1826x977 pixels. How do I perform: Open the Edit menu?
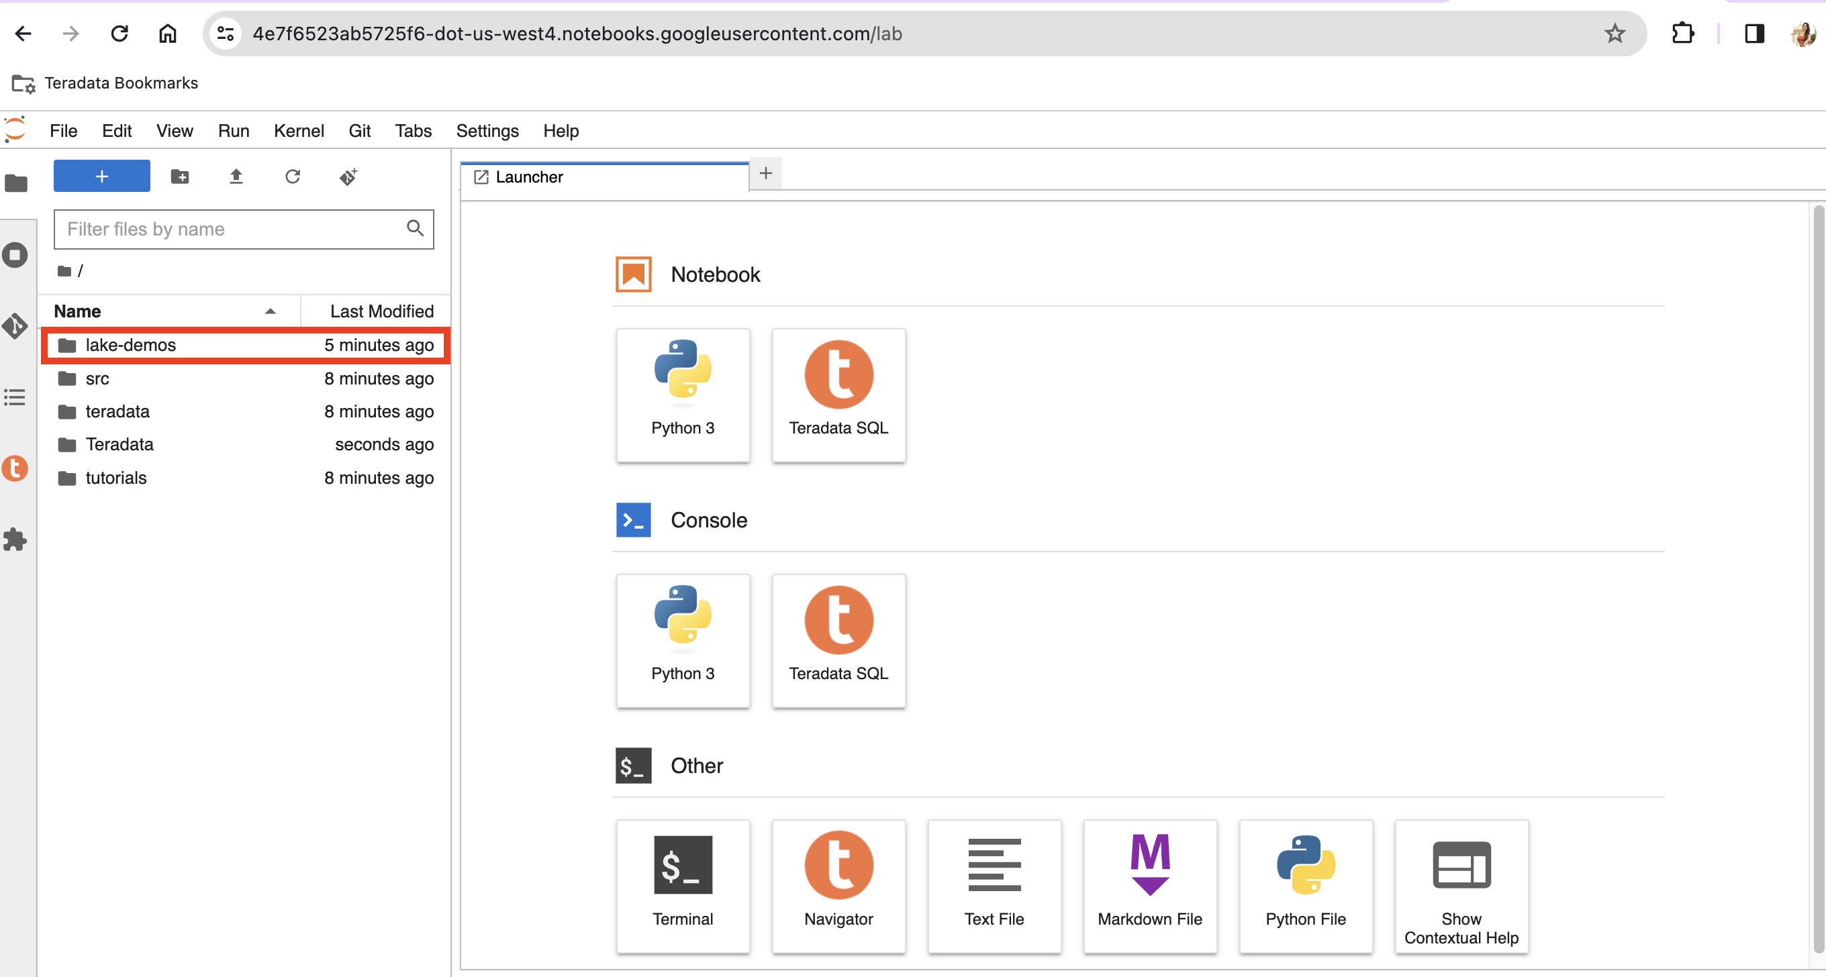[117, 131]
